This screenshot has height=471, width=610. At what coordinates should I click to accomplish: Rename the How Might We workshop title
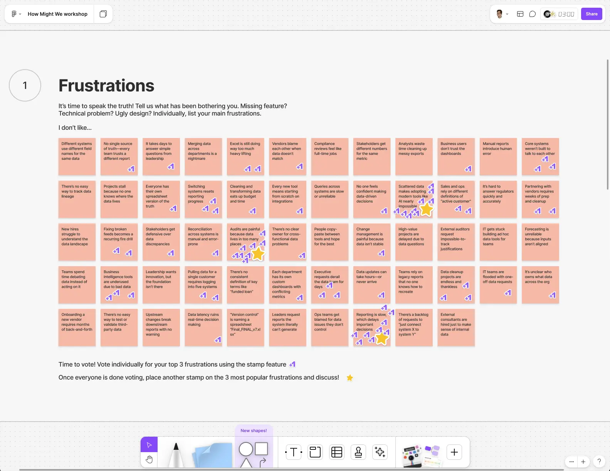coord(57,14)
